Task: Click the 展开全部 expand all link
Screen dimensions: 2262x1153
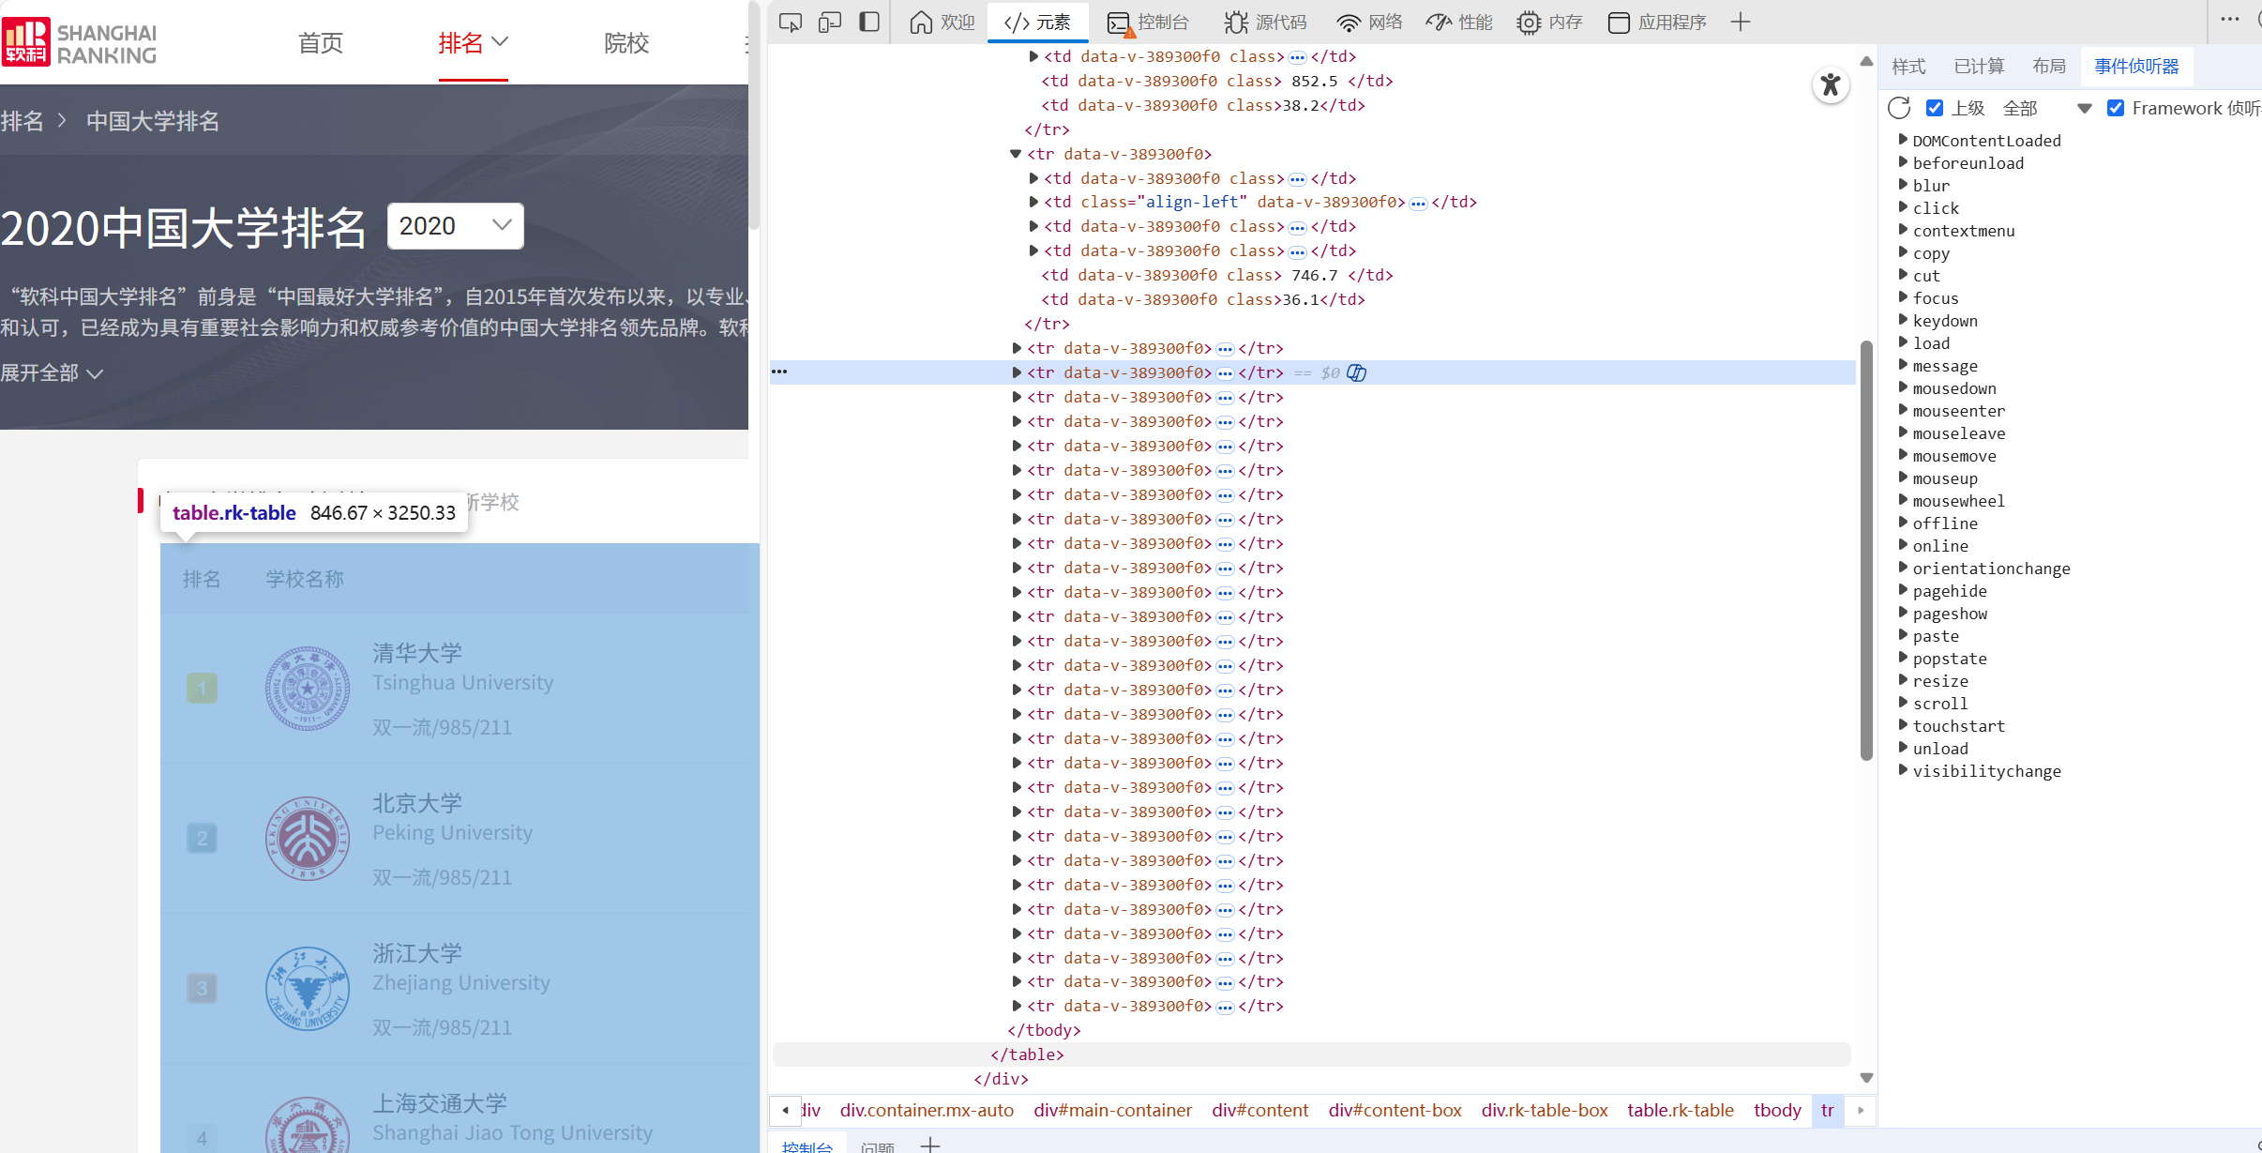Action: 52,373
